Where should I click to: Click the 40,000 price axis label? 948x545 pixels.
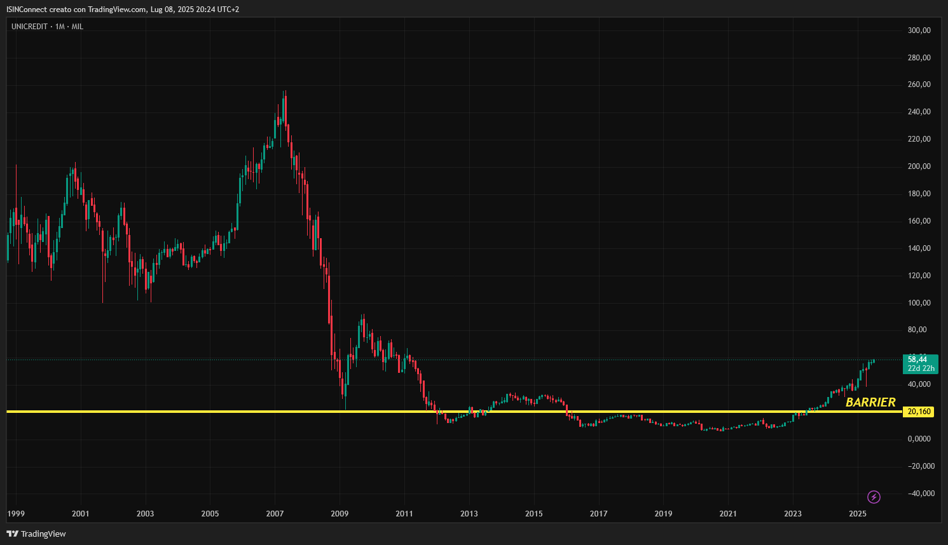coord(919,384)
